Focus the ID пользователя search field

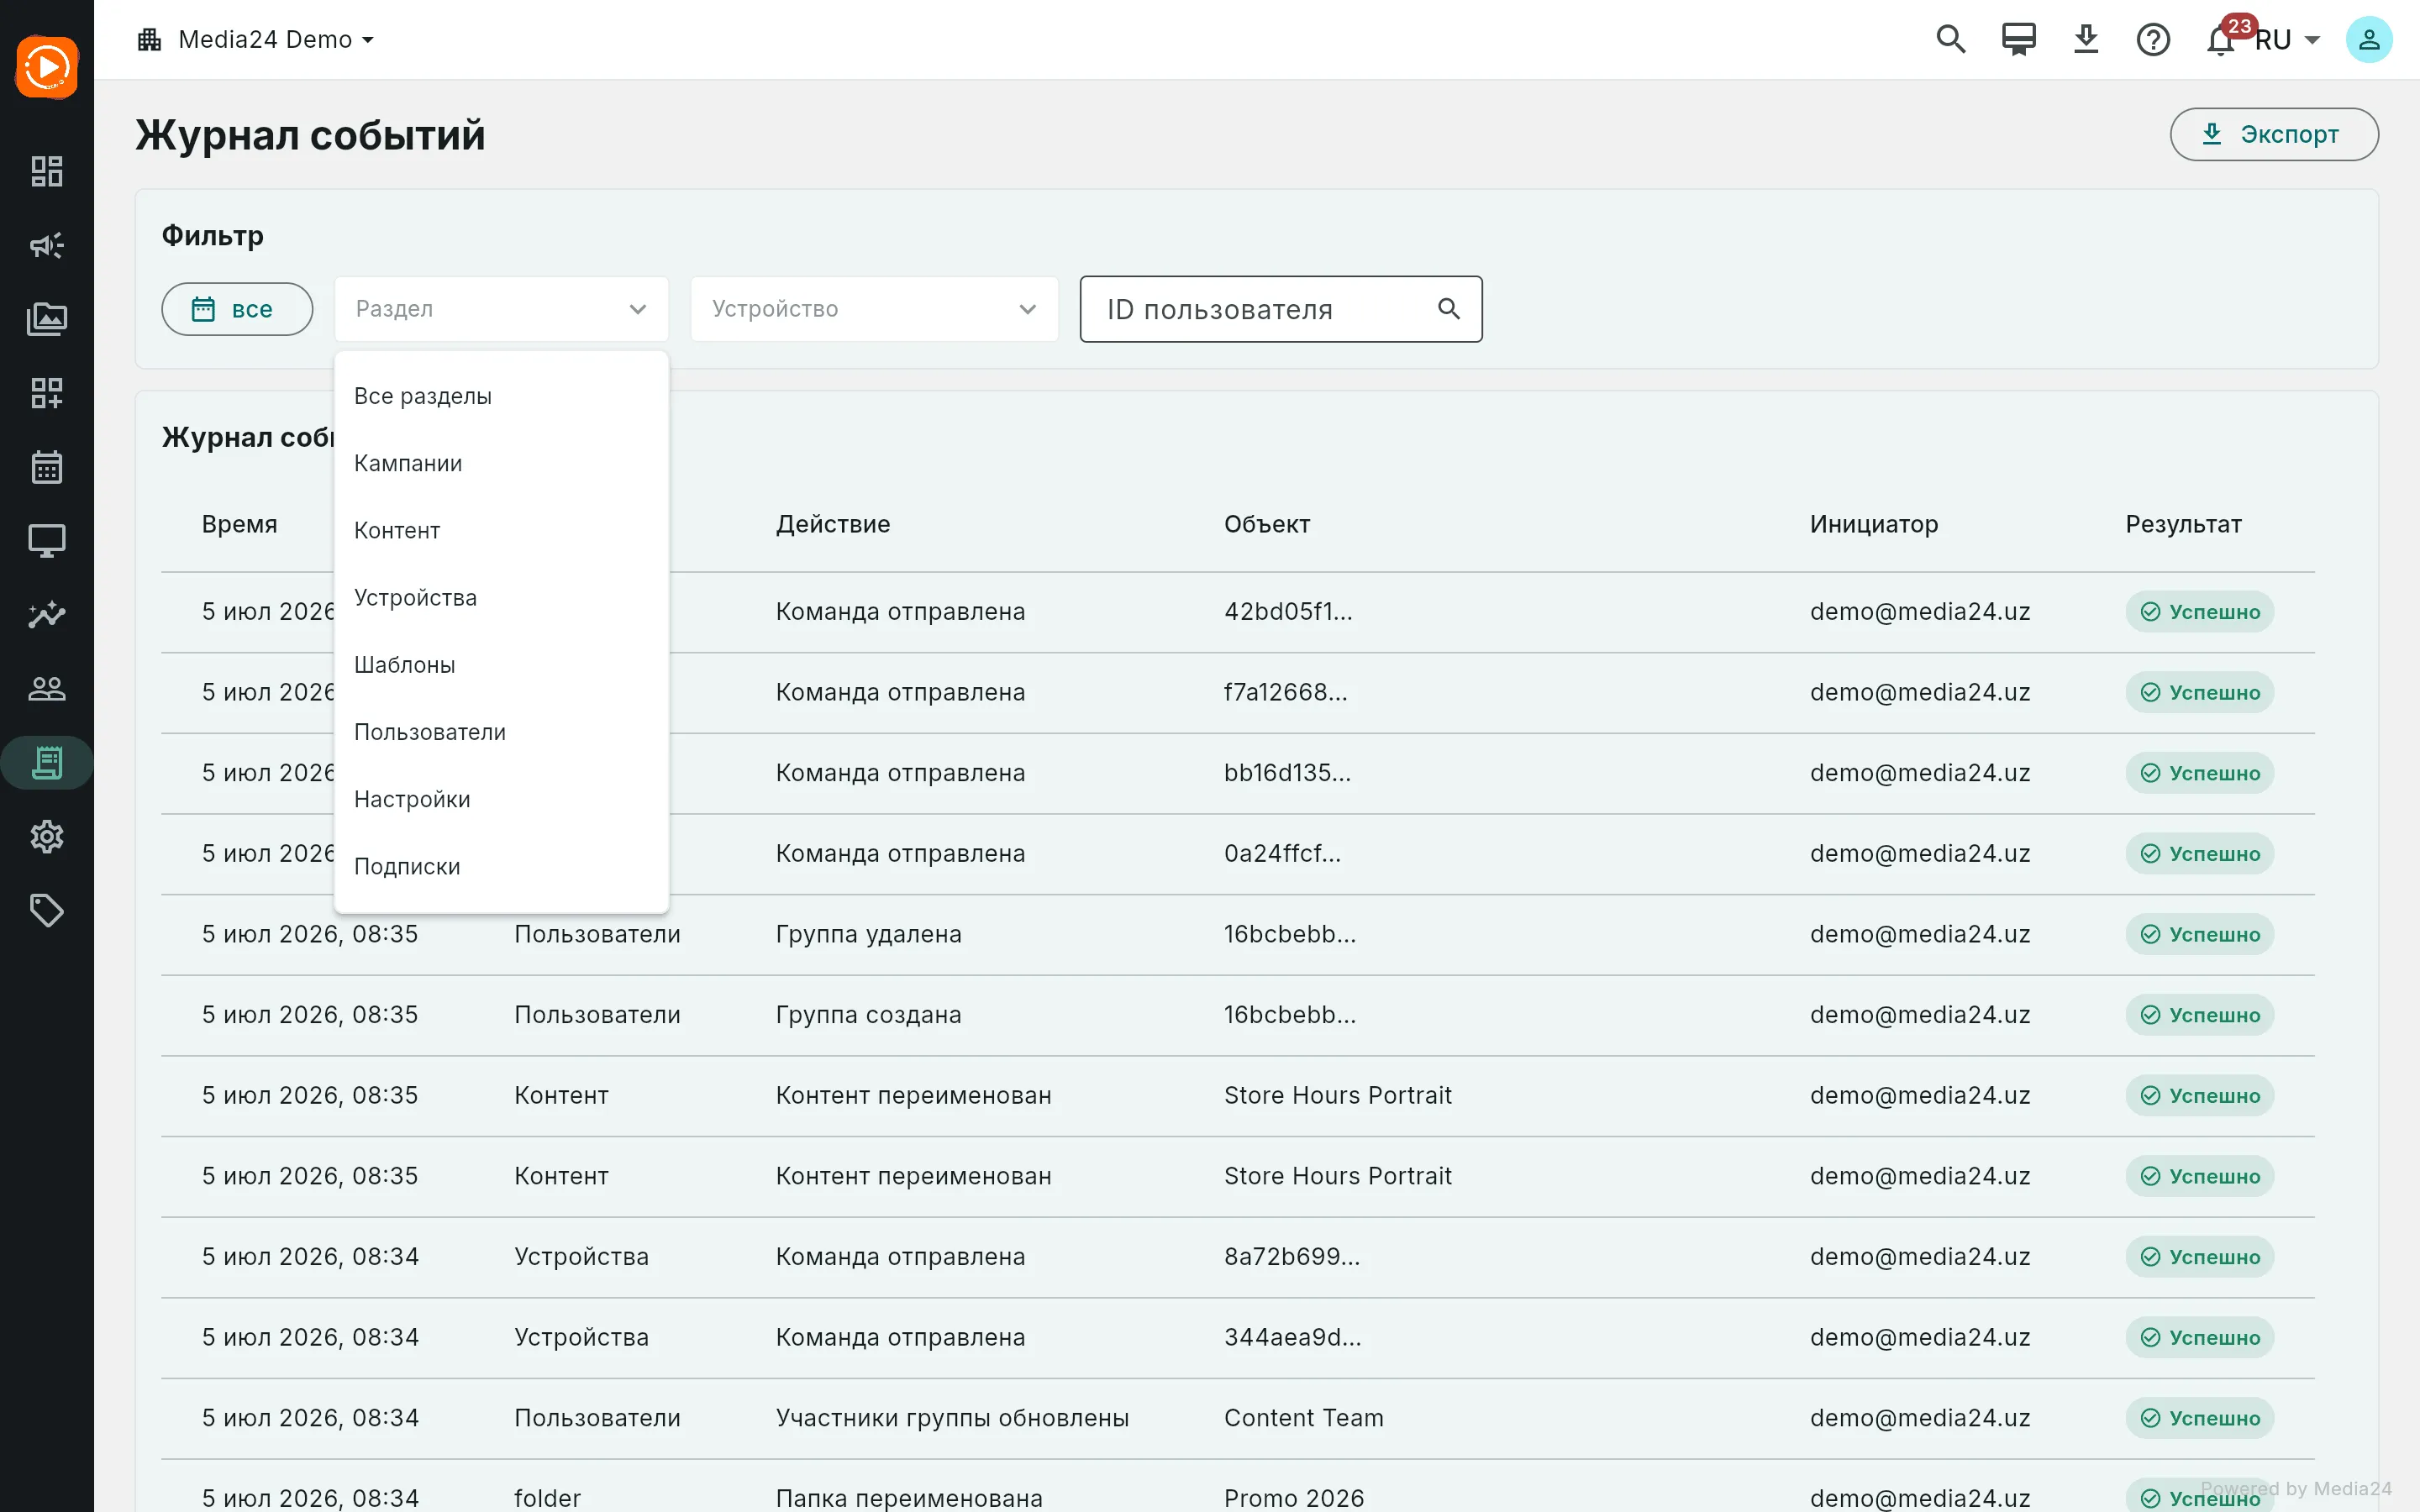coord(1280,309)
